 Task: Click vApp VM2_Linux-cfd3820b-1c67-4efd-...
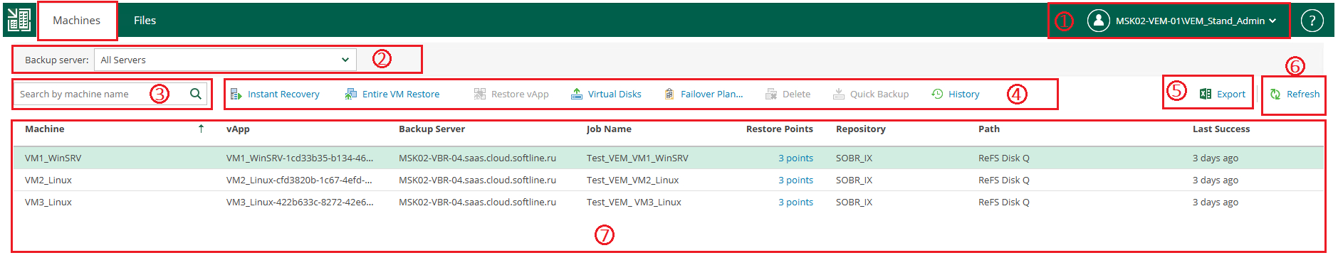pyautogui.click(x=299, y=180)
